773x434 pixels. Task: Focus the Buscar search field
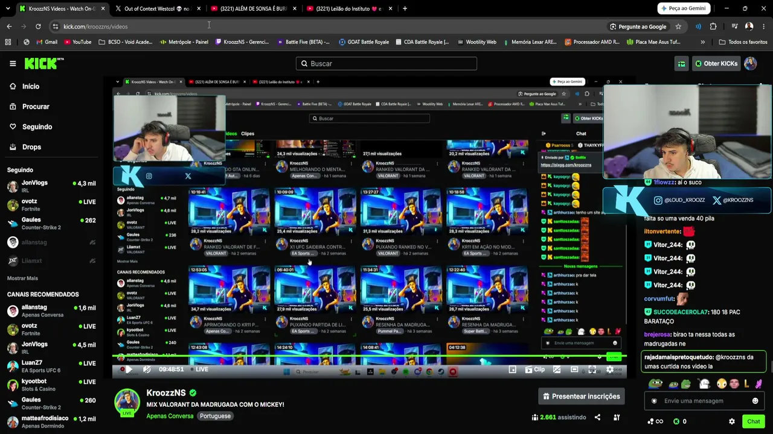[x=386, y=63]
